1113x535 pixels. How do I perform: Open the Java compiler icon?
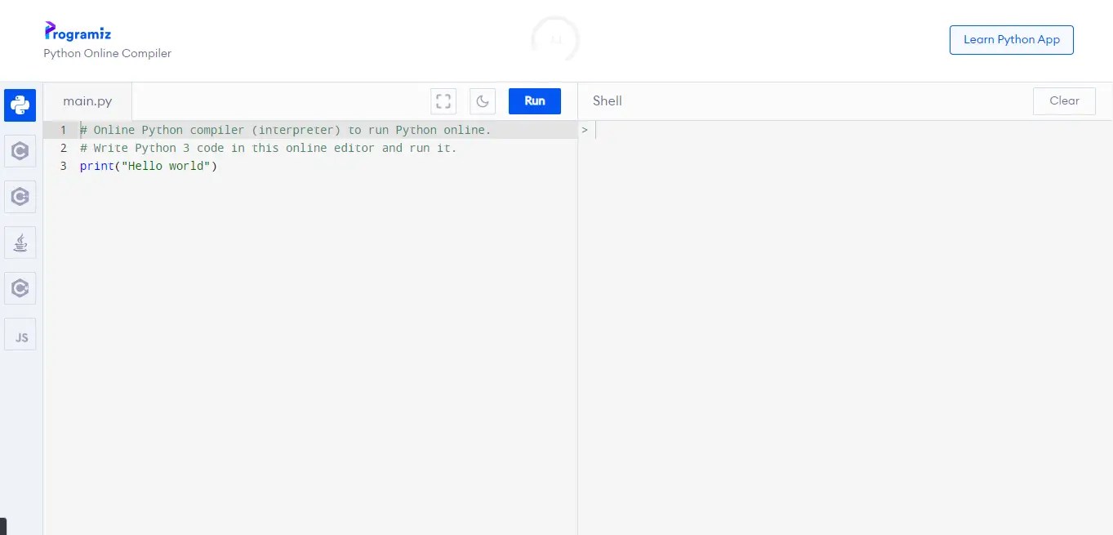(20, 243)
